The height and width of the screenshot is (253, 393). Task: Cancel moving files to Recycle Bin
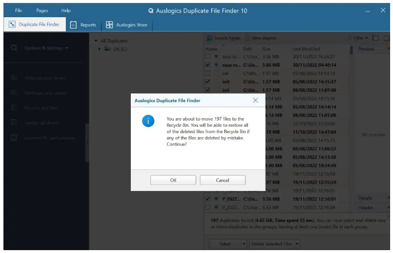click(x=223, y=180)
